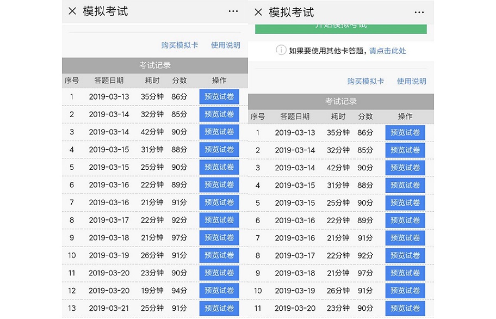
Task: Click the 请点击此处 link
Action: tap(387, 51)
